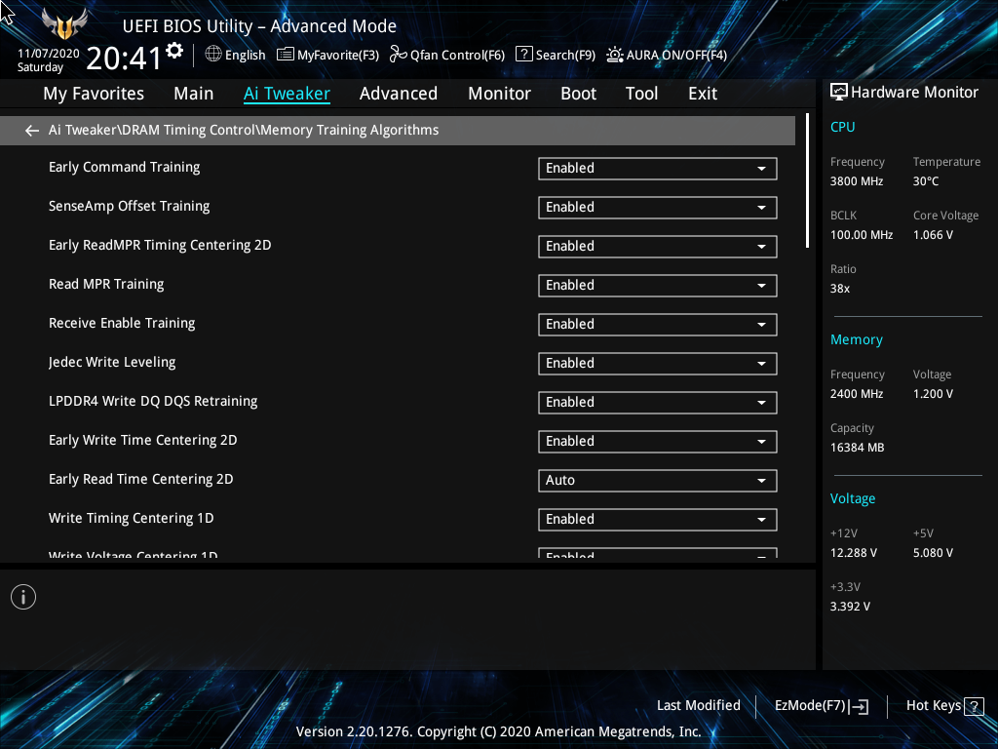This screenshot has width=998, height=749.
Task: Open the Advanced tab
Action: pyautogui.click(x=399, y=94)
